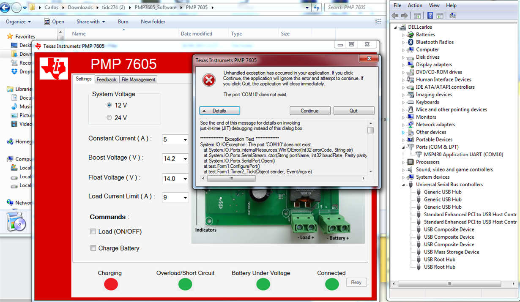
Task: Select the 24 V system voltage option
Action: coord(109,118)
